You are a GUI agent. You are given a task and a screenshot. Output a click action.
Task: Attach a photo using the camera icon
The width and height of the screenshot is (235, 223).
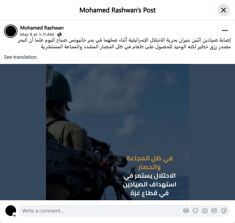click(x=205, y=211)
